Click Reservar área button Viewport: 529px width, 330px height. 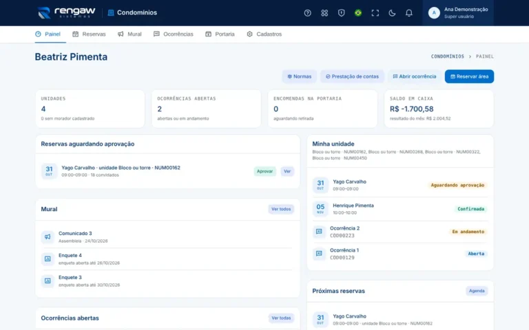469,76
